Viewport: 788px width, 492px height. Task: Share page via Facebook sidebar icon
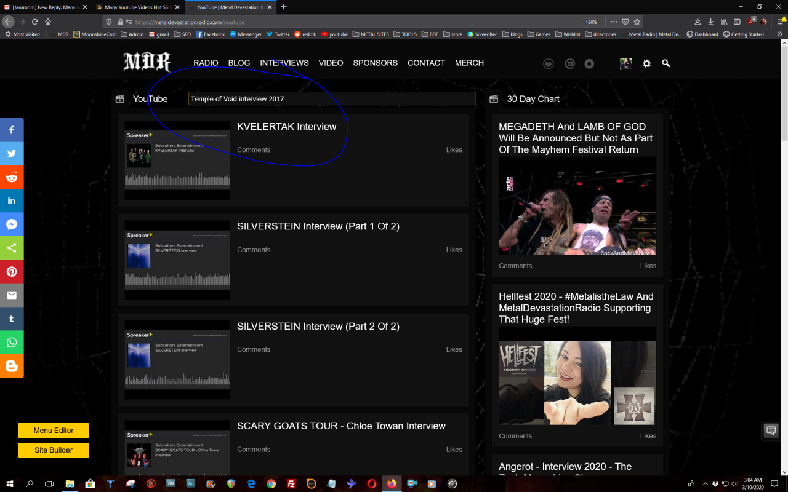tap(12, 130)
